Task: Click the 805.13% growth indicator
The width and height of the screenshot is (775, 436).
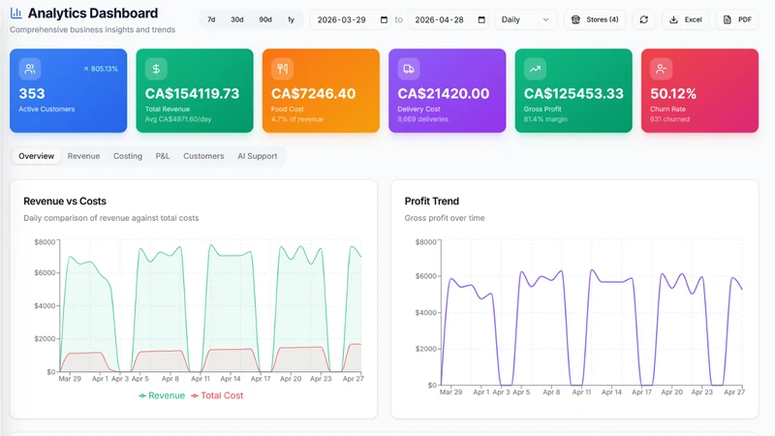Action: (x=101, y=69)
